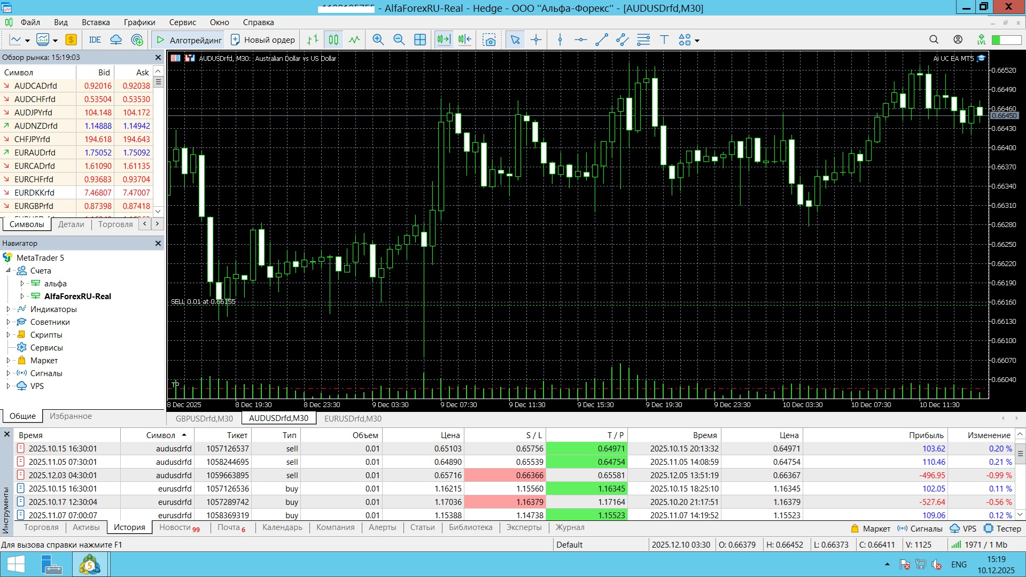
Task: Open the tile windows grid icon
Action: pyautogui.click(x=420, y=40)
